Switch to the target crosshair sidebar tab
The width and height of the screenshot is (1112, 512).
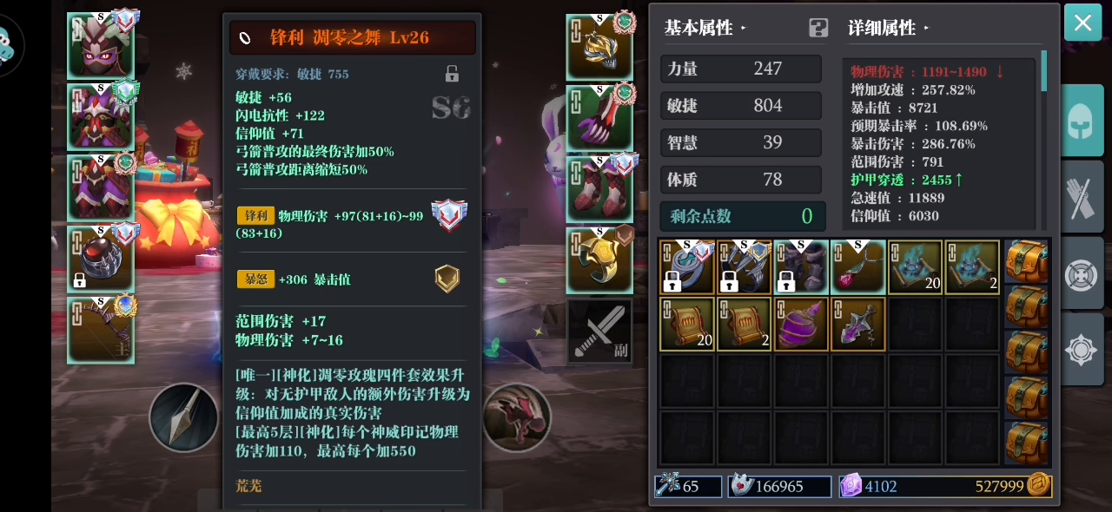(x=1082, y=274)
